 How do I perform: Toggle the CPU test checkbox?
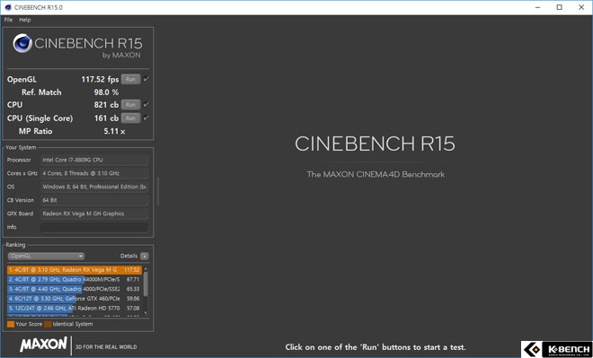point(146,105)
